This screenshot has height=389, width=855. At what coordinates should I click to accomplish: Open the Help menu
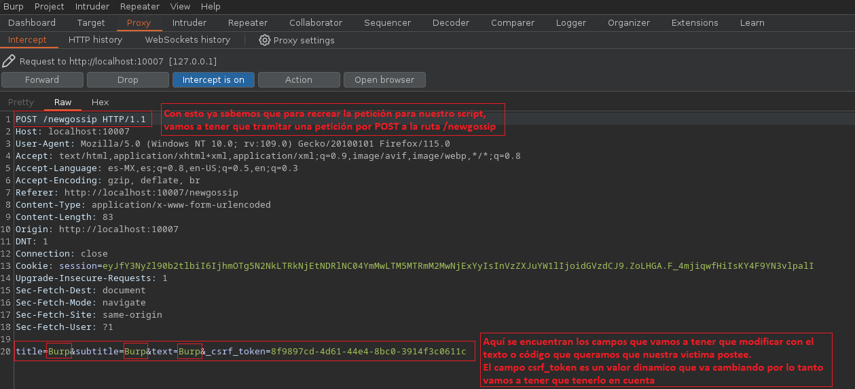pyautogui.click(x=211, y=6)
